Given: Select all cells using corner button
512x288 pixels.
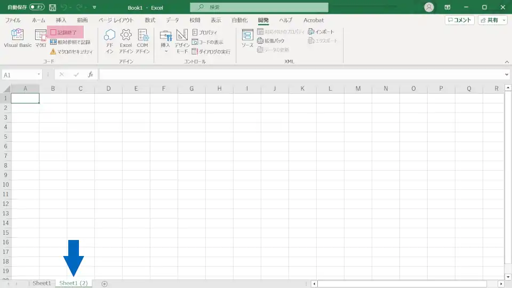Looking at the screenshot, I should [5, 89].
